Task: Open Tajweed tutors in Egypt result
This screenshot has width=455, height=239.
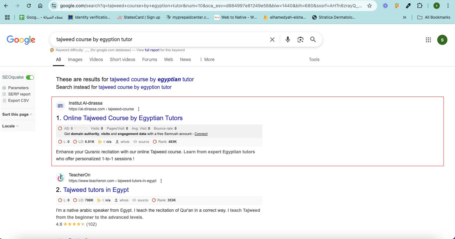Action: [96, 190]
